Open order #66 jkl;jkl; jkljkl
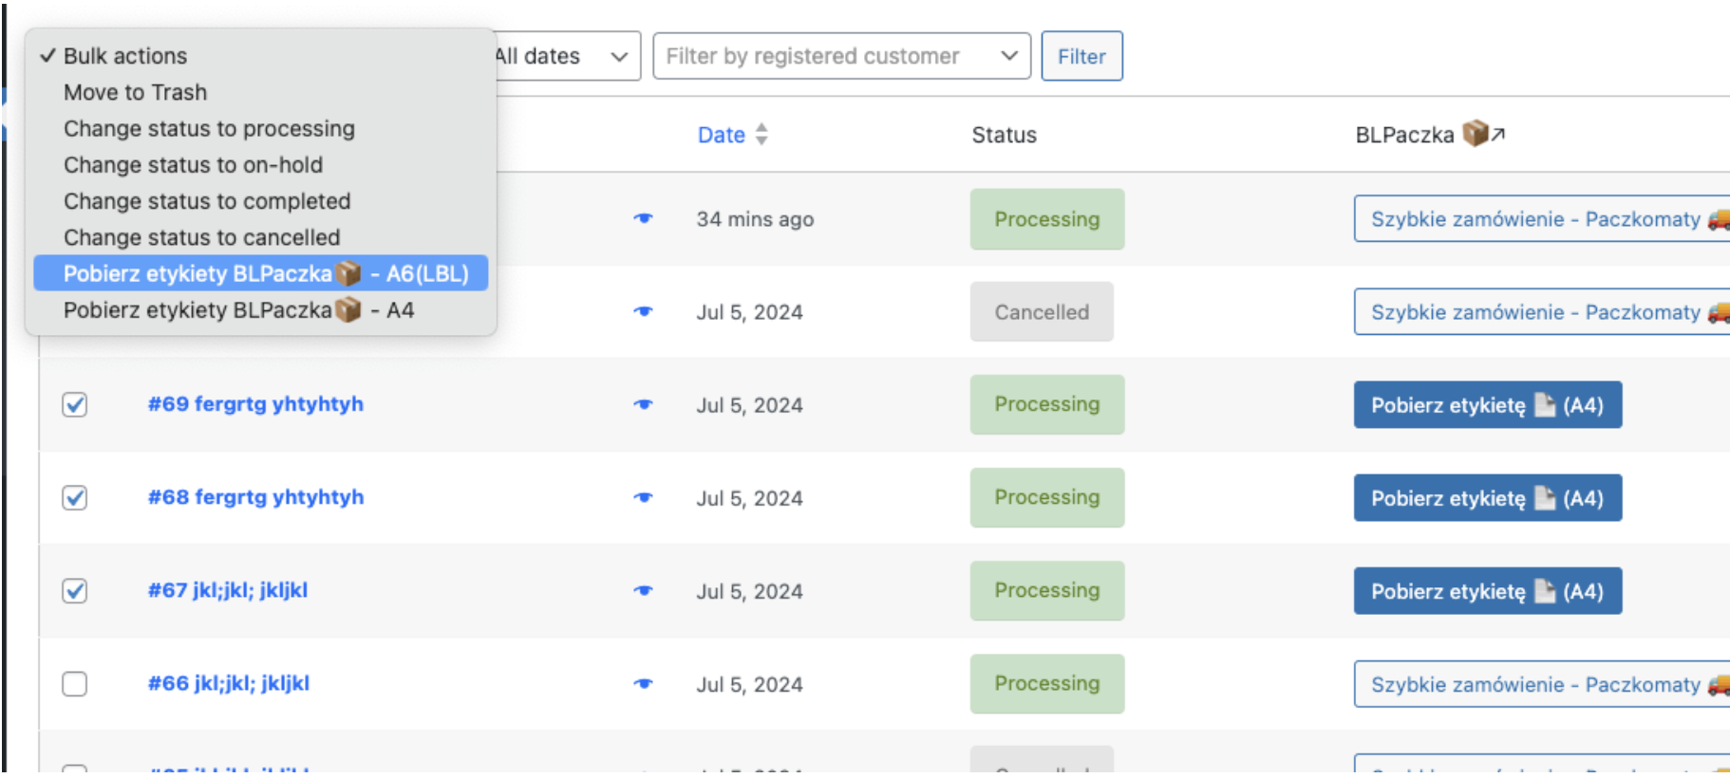This screenshot has width=1730, height=778. click(x=229, y=683)
